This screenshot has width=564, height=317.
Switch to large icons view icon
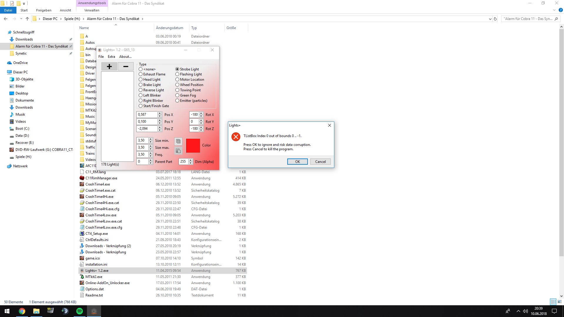[x=560, y=302]
